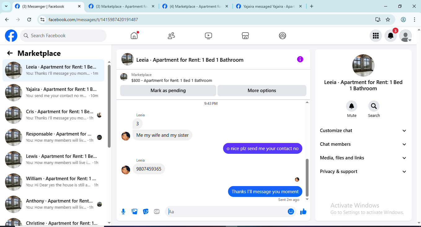Open the account profile avatar menu
421x227 pixels.
pos(406,36)
